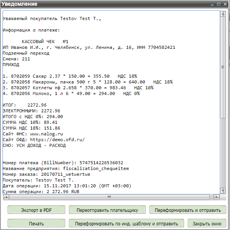Click the Экспорт в PDF button
The height and width of the screenshot is (230, 230).
(x=36, y=210)
